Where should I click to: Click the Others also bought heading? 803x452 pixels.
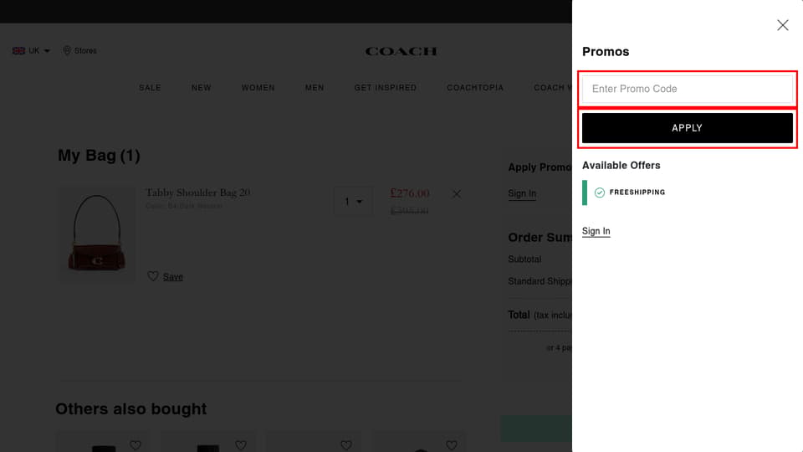click(x=131, y=409)
